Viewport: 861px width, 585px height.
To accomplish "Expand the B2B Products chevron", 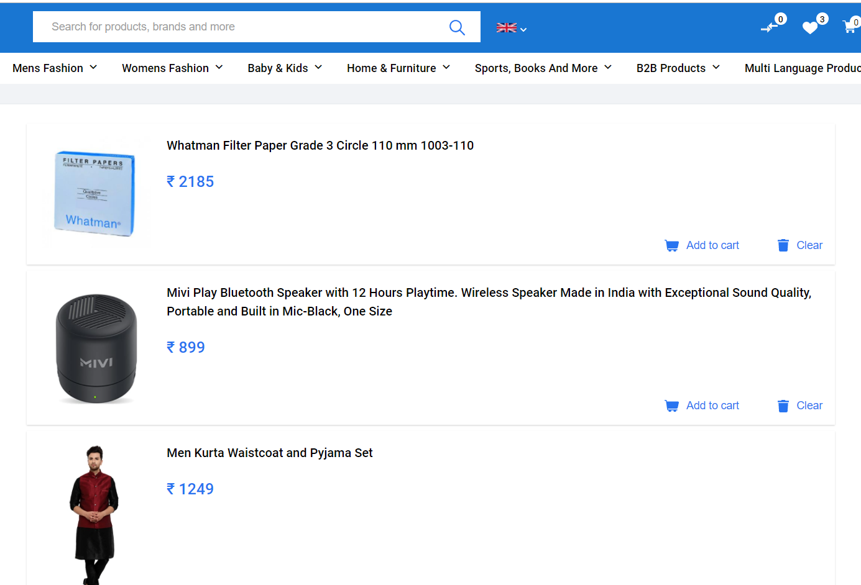I will coord(716,67).
